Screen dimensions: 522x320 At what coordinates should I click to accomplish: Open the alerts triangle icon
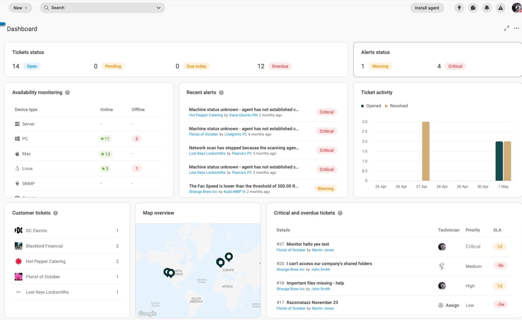pos(500,8)
